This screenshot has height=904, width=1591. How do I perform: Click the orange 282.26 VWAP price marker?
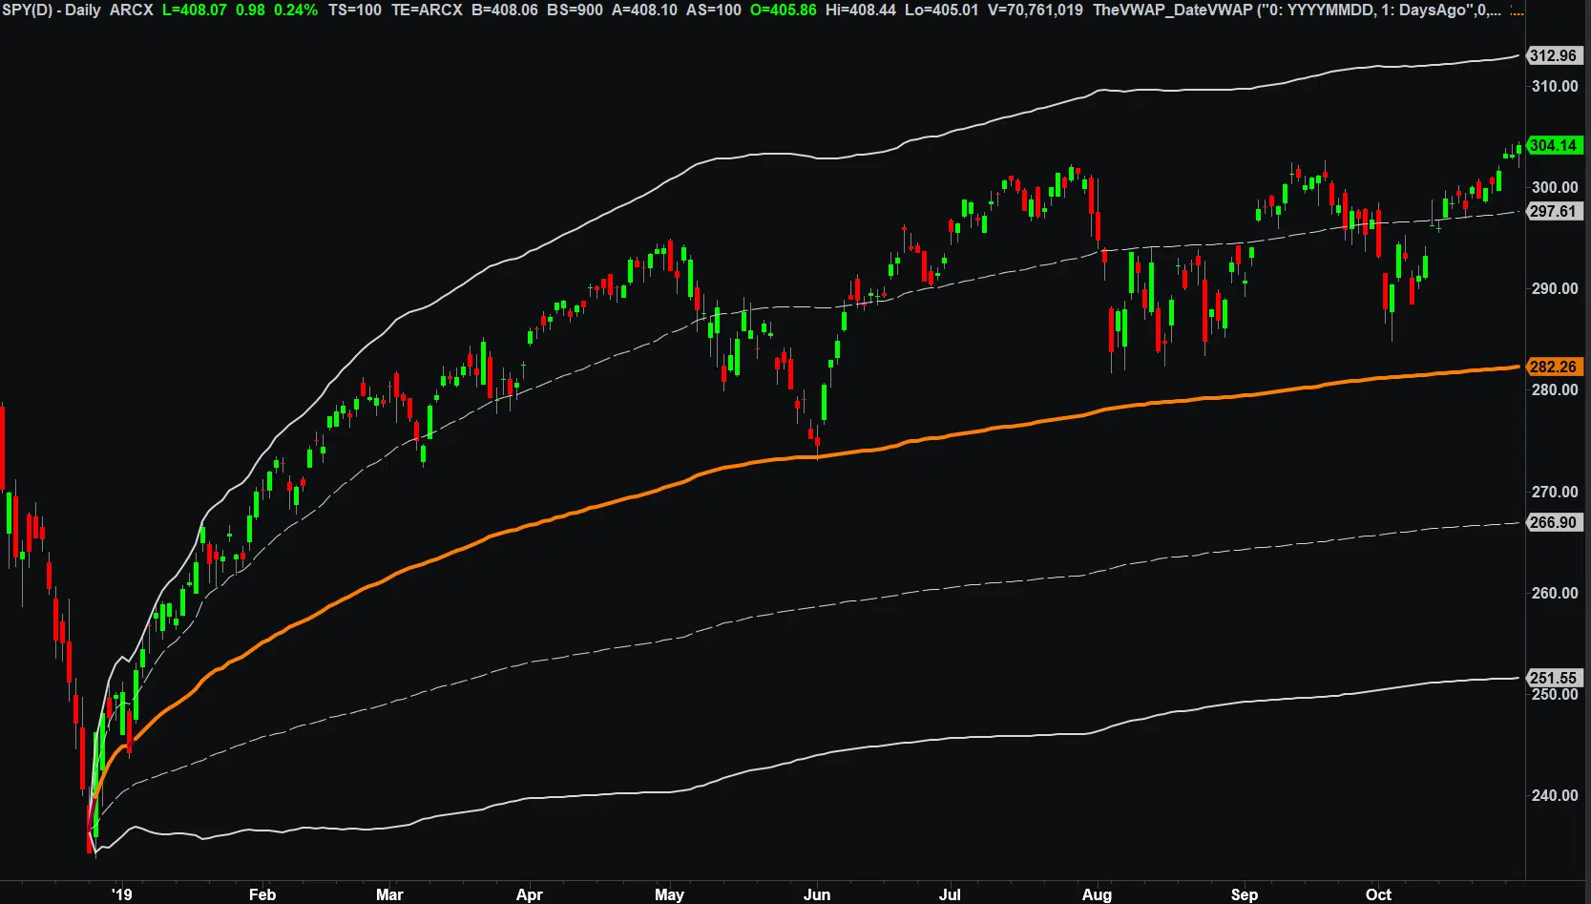pyautogui.click(x=1553, y=367)
